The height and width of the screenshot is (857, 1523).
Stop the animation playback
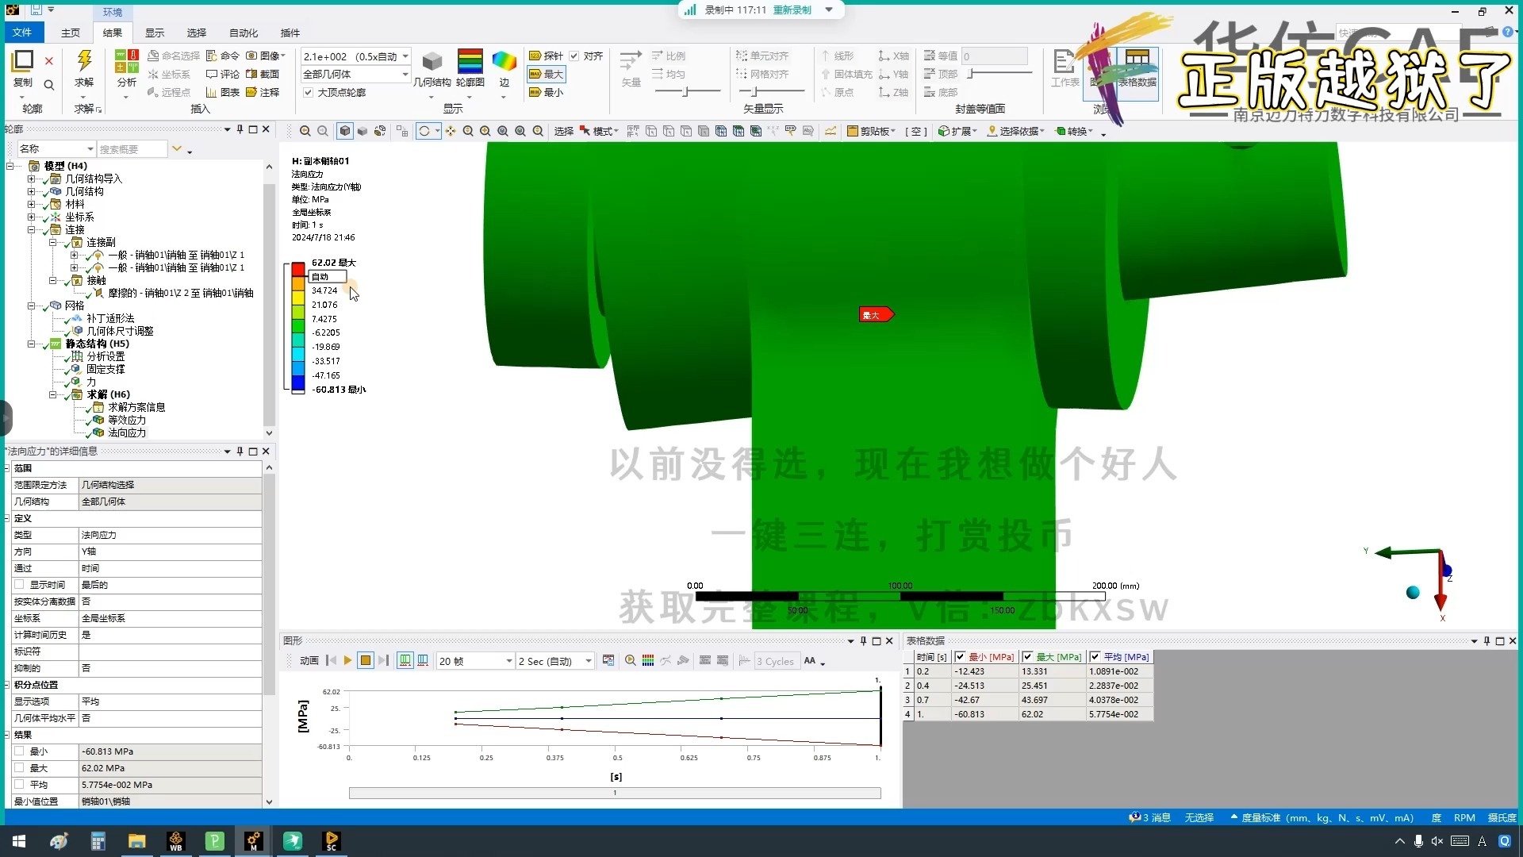[x=365, y=660]
